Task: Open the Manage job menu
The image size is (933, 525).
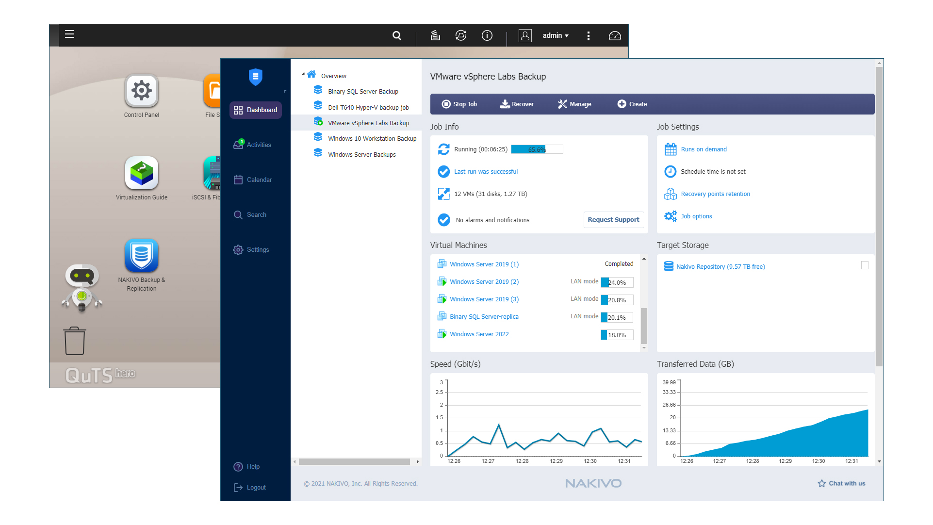Action: point(574,104)
